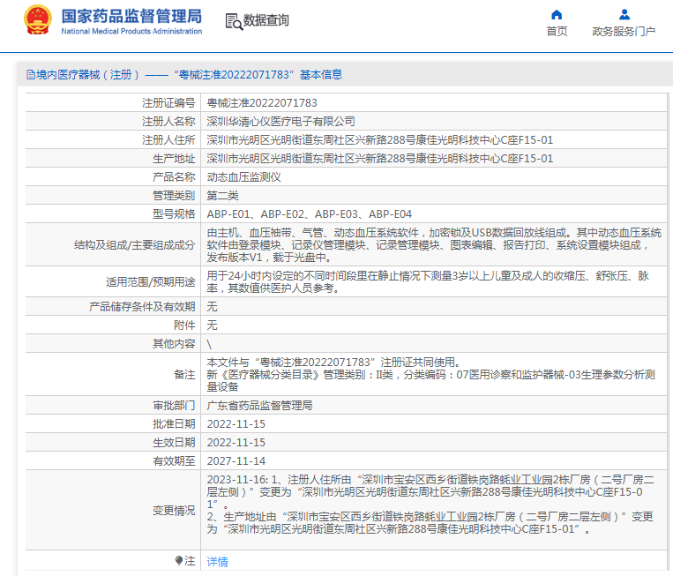Go to 首页 link
The height and width of the screenshot is (576, 673).
[557, 32]
